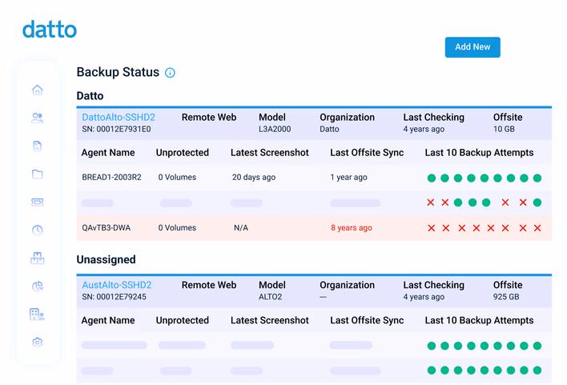This screenshot has width=567, height=385.
Task: Click last green backup dot in BREAD1-2003R2 row
Action: (x=537, y=178)
